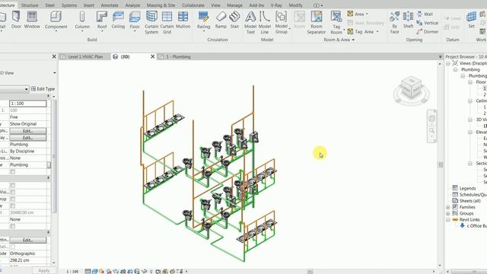Click the Edit button under Show Original
The height and width of the screenshot is (274, 487).
pos(28,131)
